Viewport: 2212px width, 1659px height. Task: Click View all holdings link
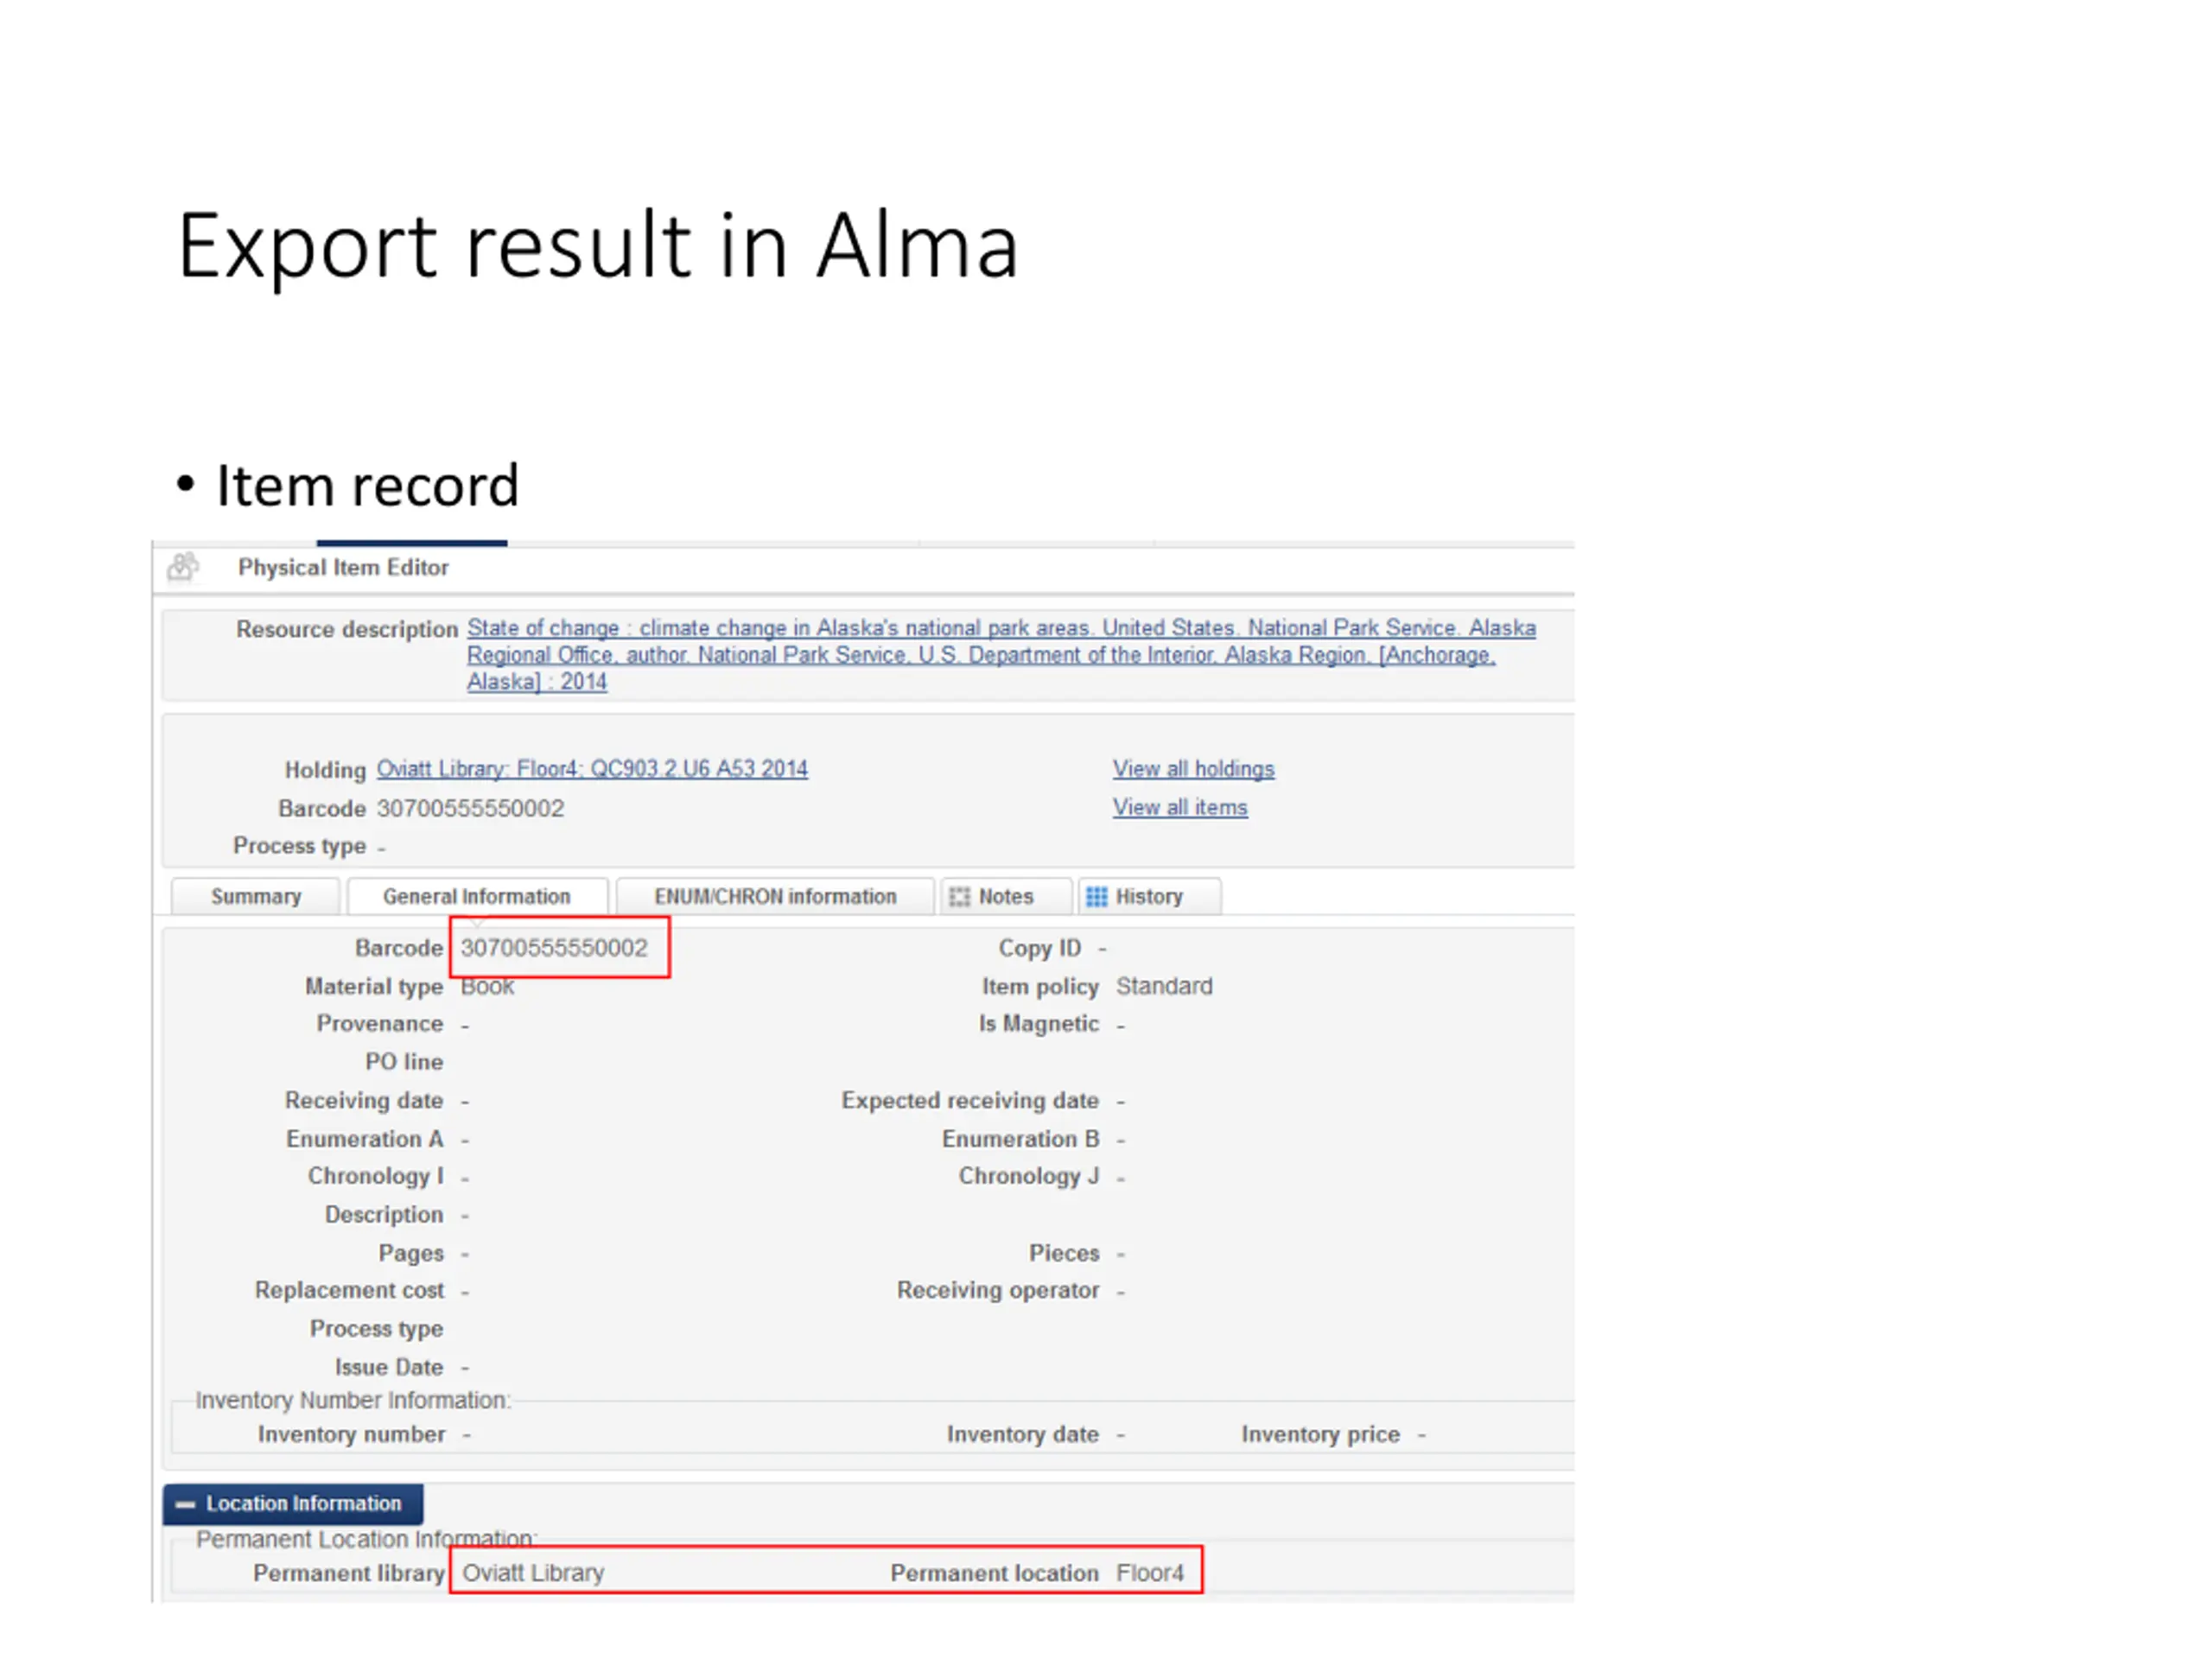click(1194, 769)
